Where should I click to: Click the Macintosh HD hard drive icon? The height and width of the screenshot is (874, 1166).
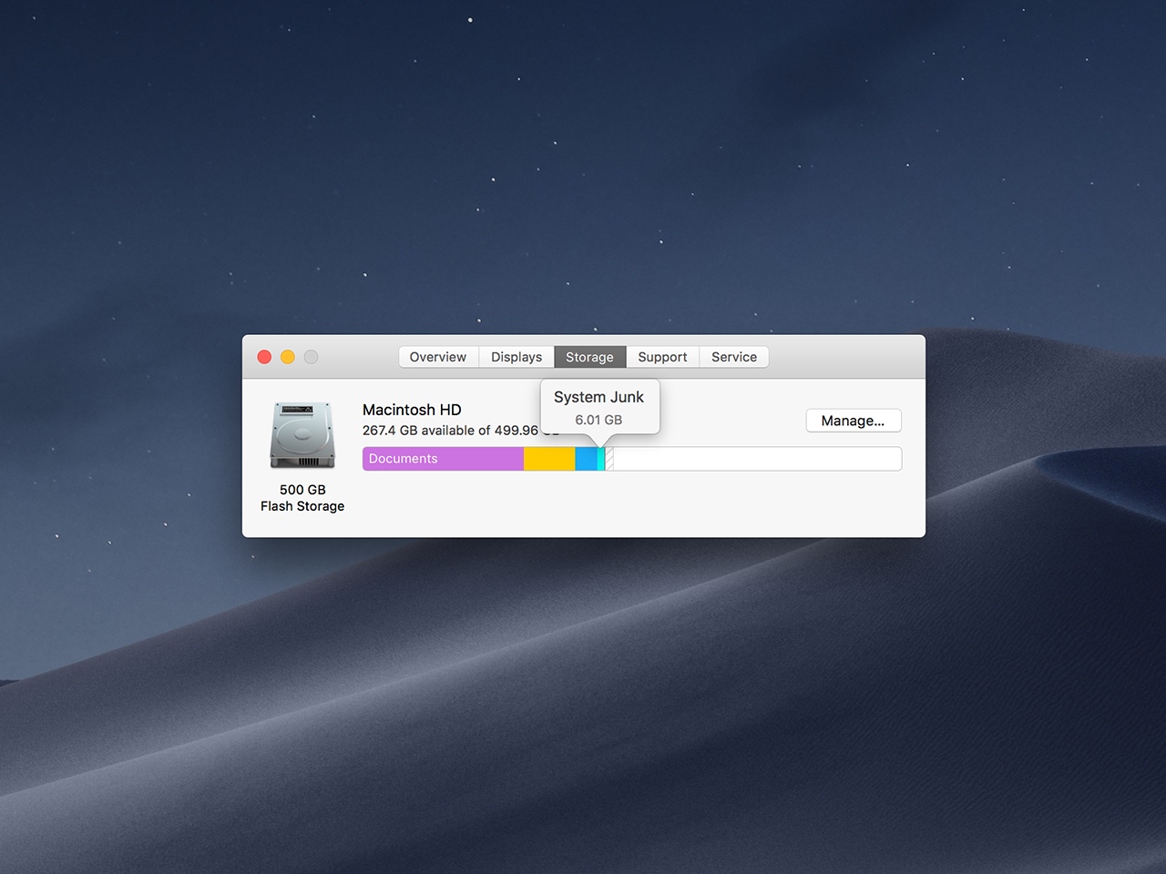tap(302, 435)
